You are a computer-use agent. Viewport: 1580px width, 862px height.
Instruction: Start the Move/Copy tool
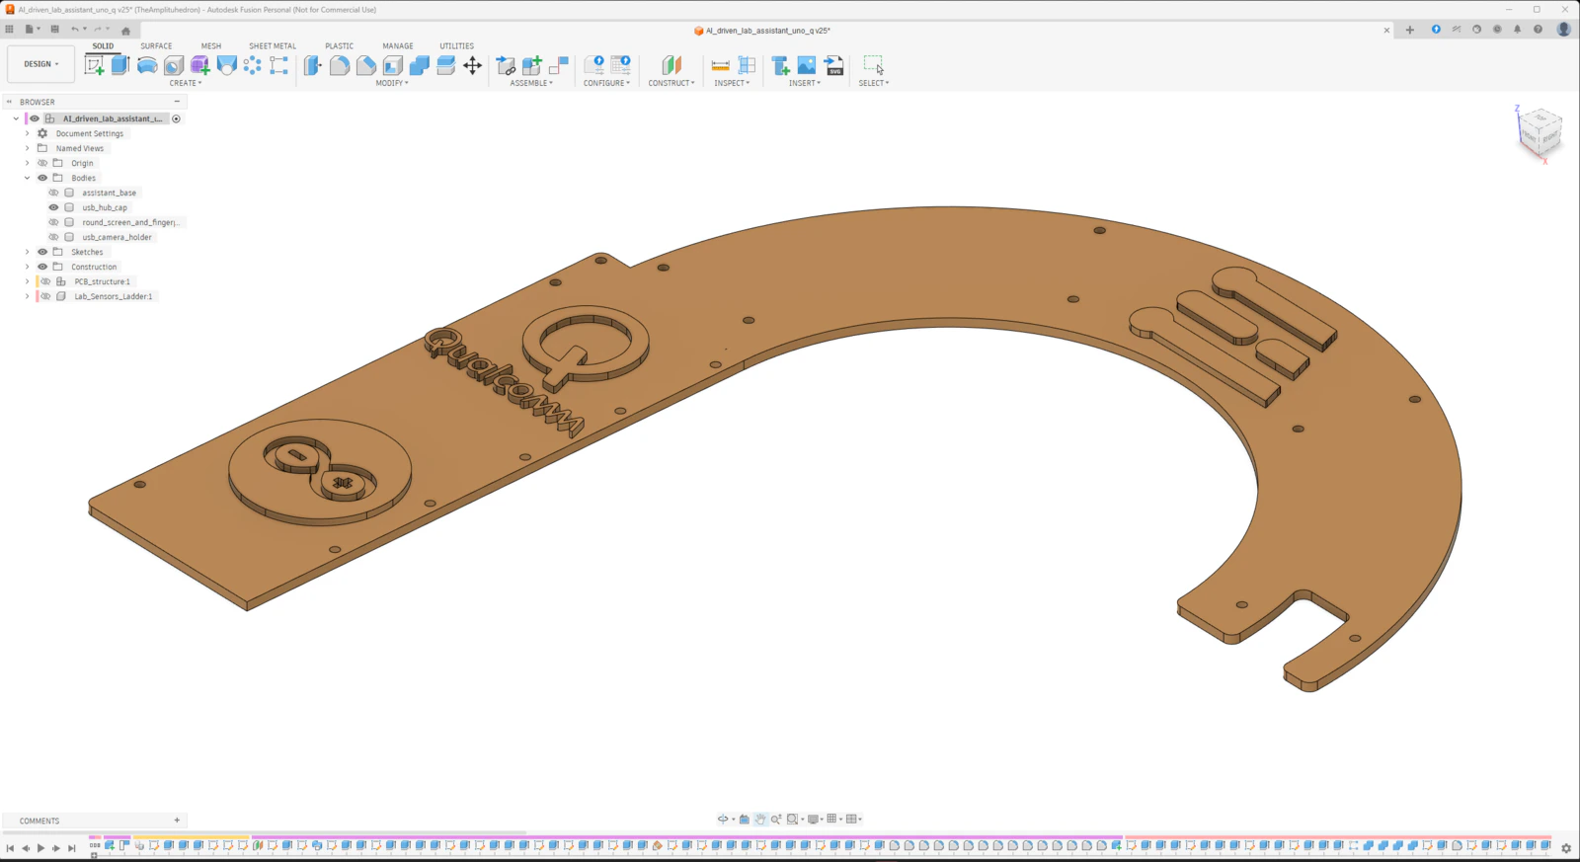(x=473, y=65)
